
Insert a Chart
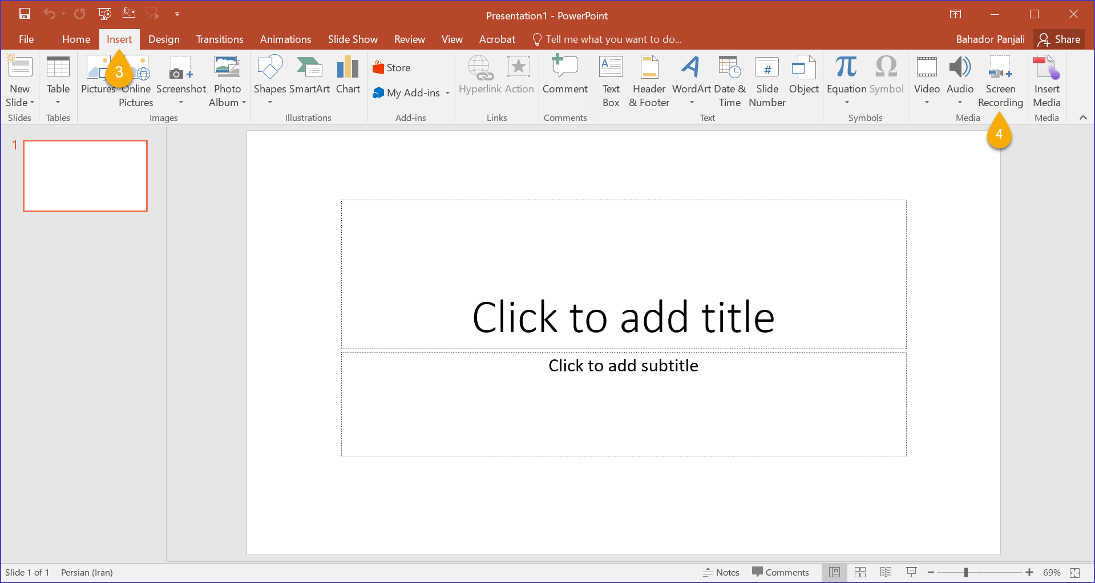348,75
